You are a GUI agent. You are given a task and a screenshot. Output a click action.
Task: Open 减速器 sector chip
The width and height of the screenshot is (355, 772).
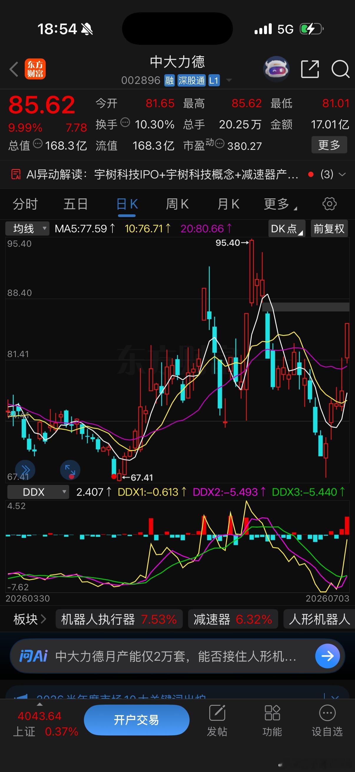coord(233,619)
